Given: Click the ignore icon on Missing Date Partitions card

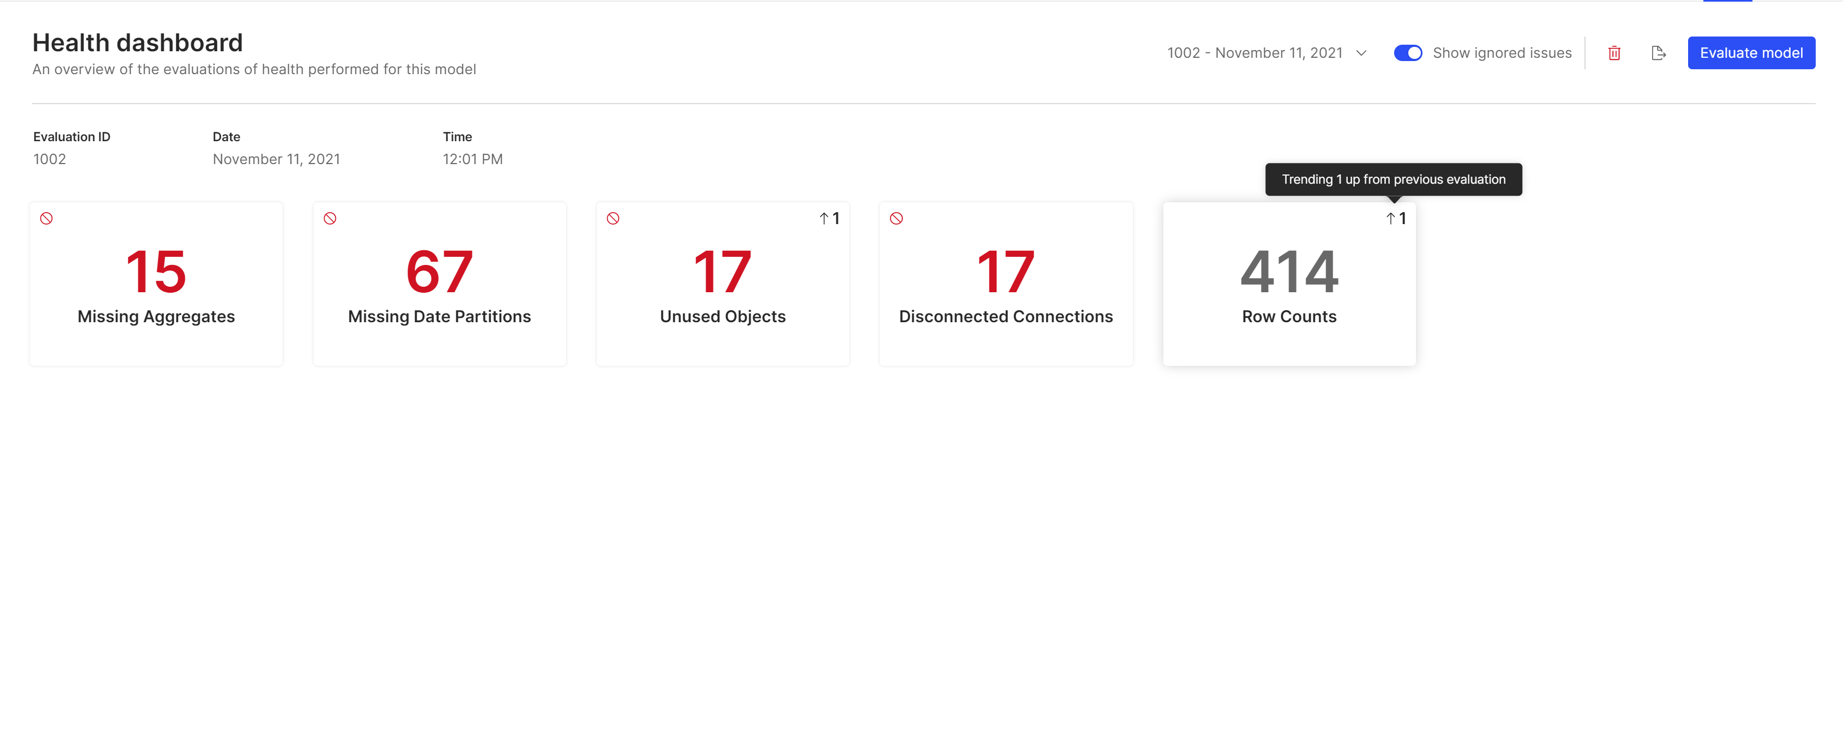Looking at the screenshot, I should pos(331,218).
